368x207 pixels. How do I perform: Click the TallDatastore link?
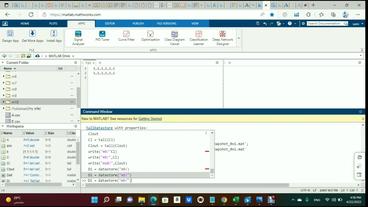pyautogui.click(x=99, y=128)
